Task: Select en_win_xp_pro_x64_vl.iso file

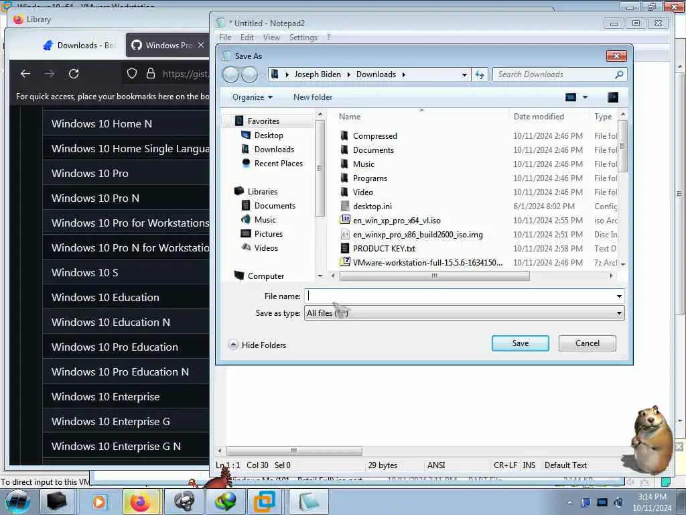Action: (x=397, y=220)
